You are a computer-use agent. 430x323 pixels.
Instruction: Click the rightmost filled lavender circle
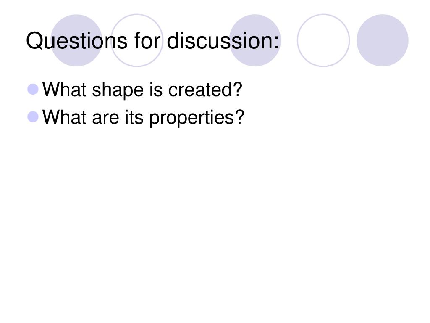pos(383,40)
